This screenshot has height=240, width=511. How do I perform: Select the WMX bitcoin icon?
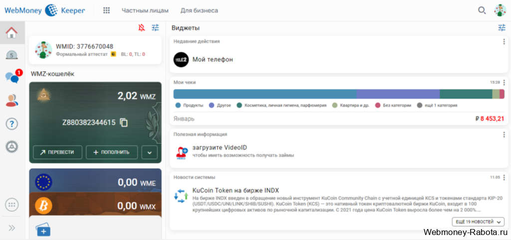coord(44,206)
